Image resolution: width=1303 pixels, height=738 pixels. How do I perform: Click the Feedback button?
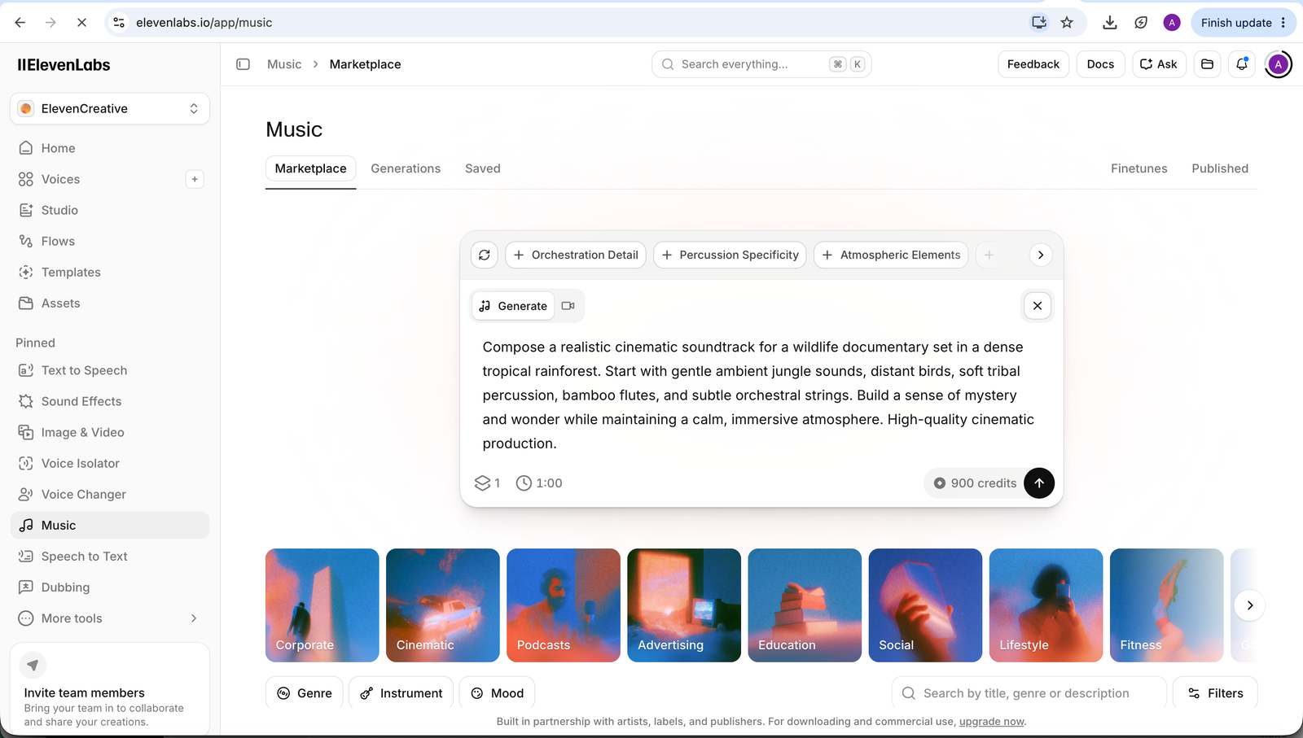click(x=1033, y=64)
